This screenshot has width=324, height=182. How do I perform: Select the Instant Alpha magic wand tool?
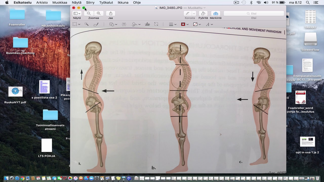coord(86,24)
